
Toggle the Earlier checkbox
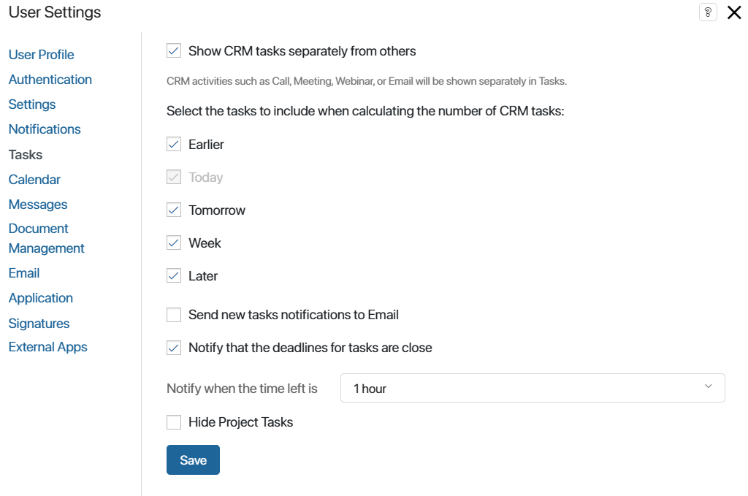pyautogui.click(x=174, y=144)
